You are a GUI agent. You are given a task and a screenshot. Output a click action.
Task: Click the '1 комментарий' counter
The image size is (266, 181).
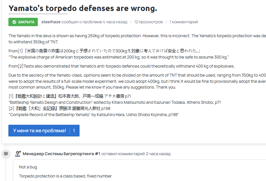pos(184,22)
